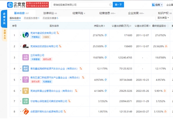This screenshot has width=173, height=119.
Task: Click the Qichacha logo icon
Action: tap(10, 5)
